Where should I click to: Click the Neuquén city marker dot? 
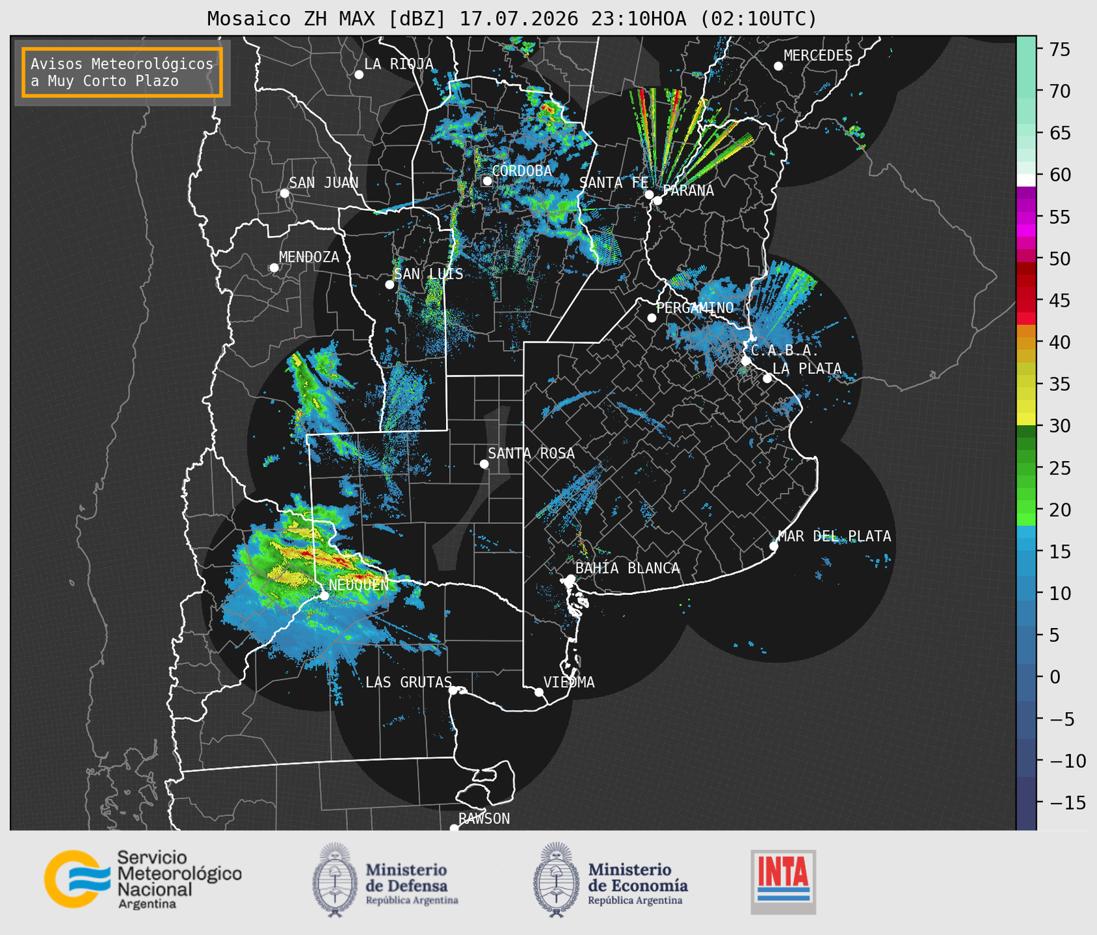tap(324, 595)
